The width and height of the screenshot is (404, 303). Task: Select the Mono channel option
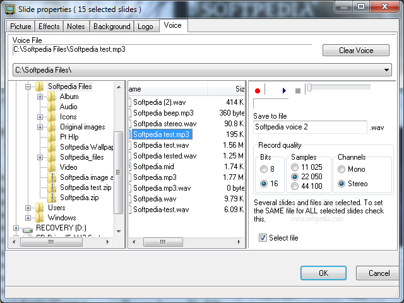pos(342,169)
